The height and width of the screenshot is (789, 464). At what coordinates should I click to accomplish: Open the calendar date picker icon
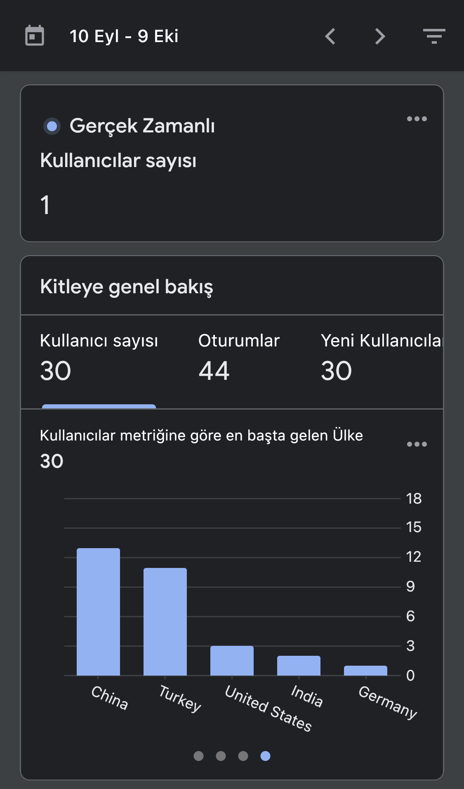[35, 36]
